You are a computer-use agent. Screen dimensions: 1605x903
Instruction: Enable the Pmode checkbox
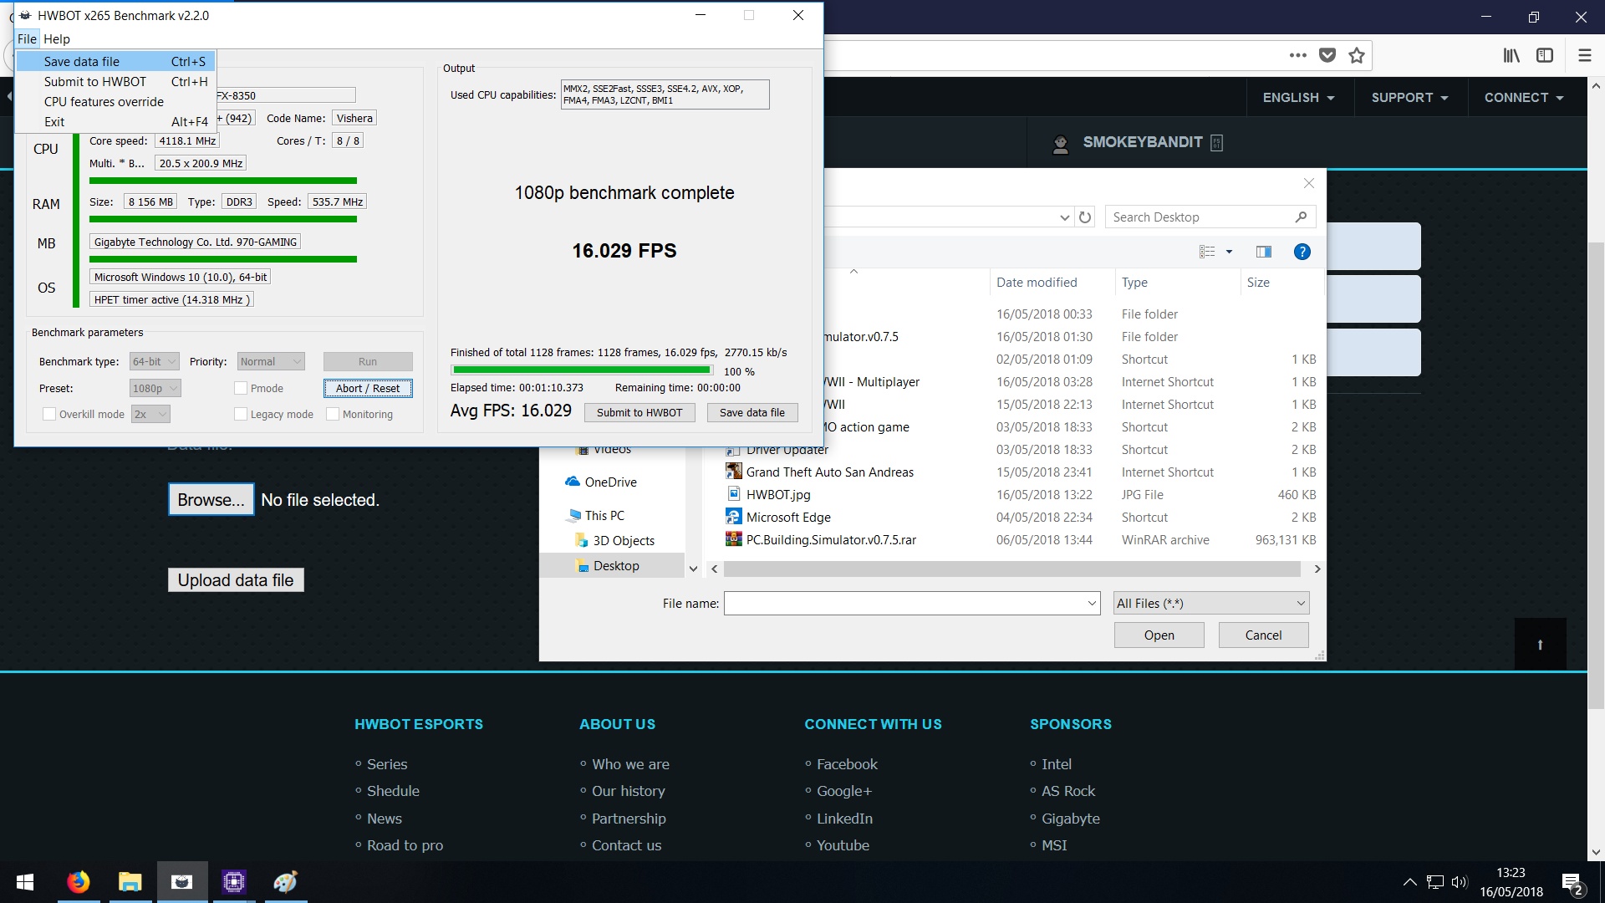coord(241,388)
